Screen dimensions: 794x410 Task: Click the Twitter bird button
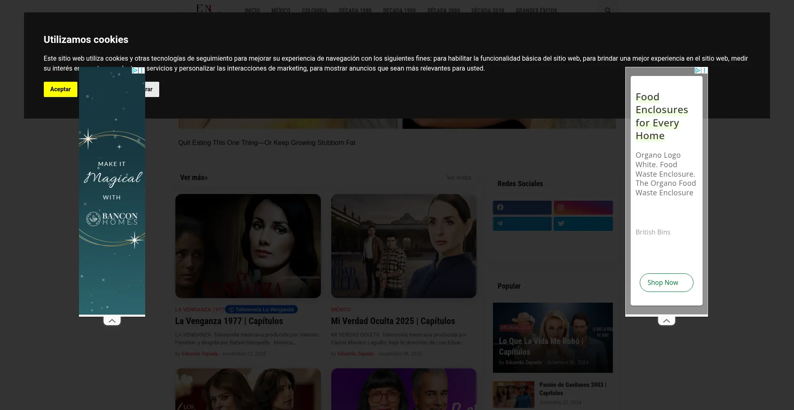(583, 223)
